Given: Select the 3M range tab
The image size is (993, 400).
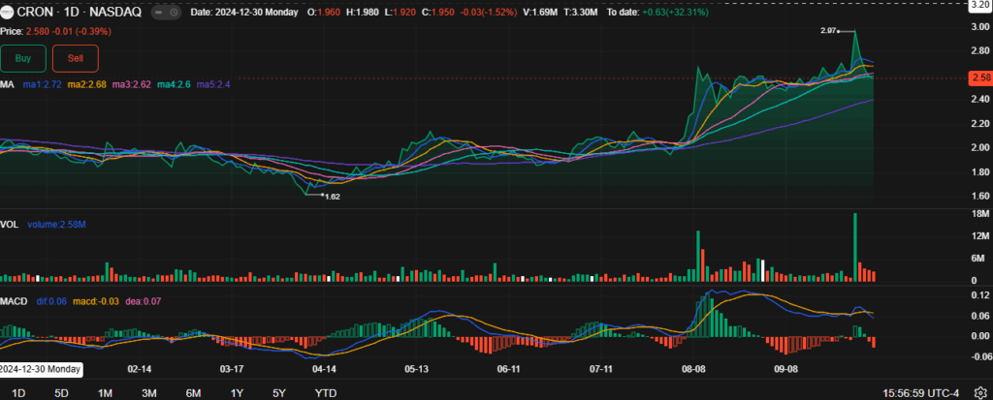Looking at the screenshot, I should pyautogui.click(x=149, y=393).
